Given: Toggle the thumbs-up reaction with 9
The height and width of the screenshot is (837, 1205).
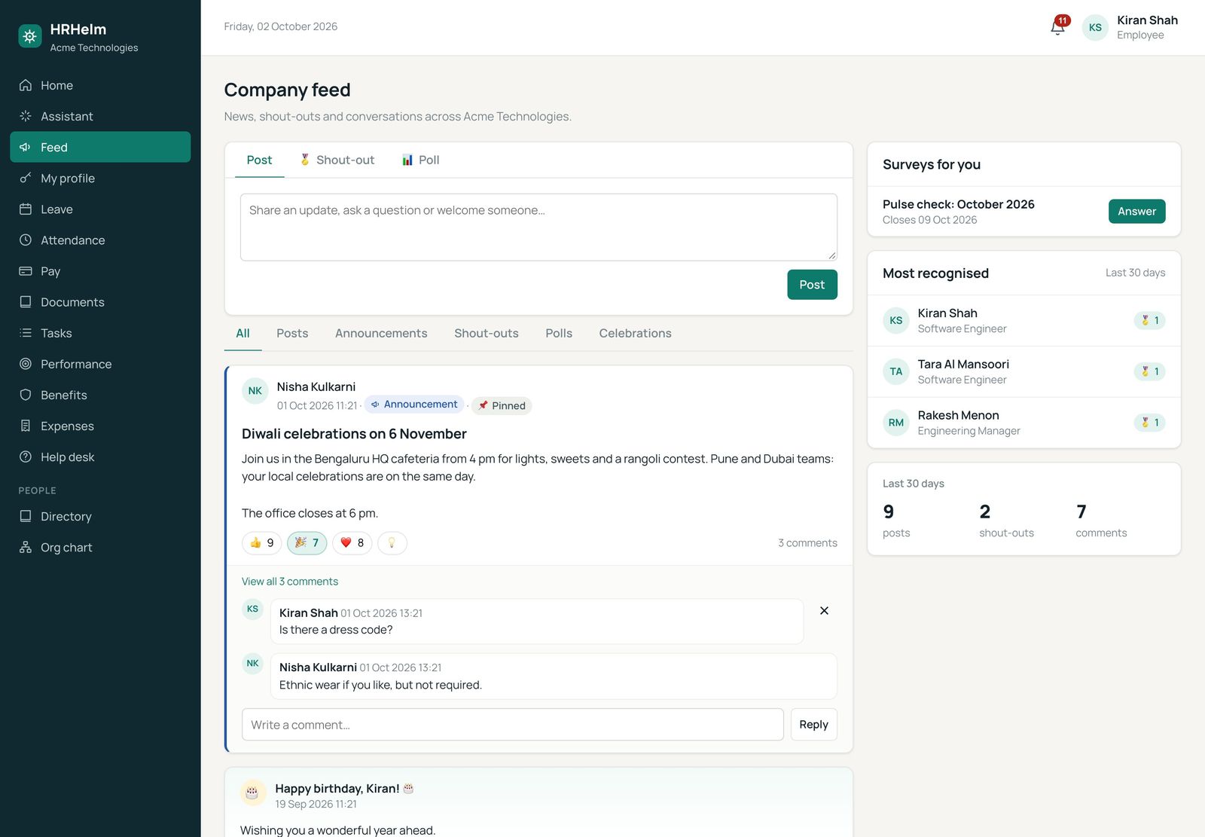Looking at the screenshot, I should click(x=262, y=543).
